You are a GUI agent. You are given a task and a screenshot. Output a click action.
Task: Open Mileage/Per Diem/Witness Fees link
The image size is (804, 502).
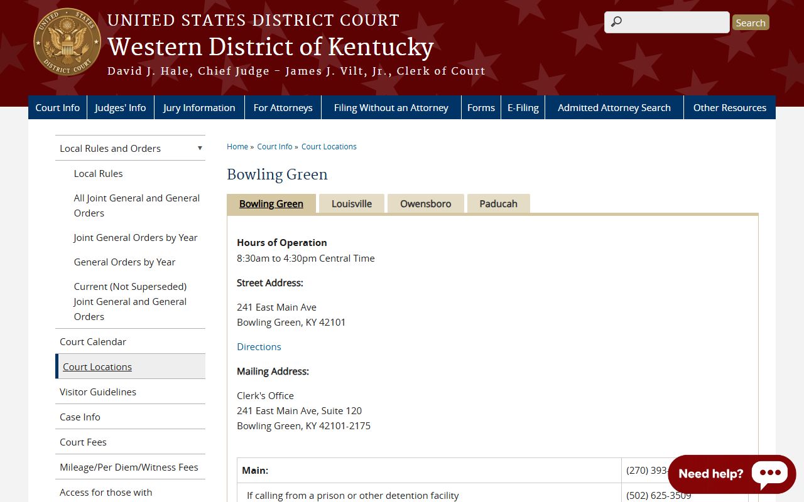click(129, 467)
